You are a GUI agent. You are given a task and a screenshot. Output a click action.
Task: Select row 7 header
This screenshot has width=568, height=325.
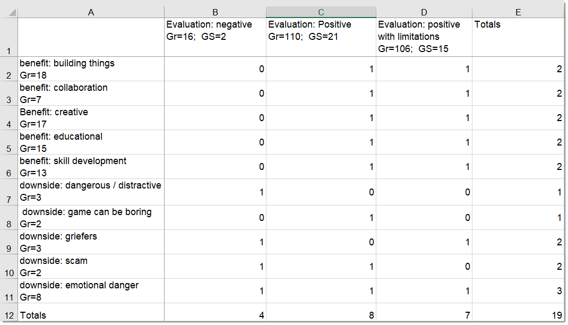click(8, 192)
